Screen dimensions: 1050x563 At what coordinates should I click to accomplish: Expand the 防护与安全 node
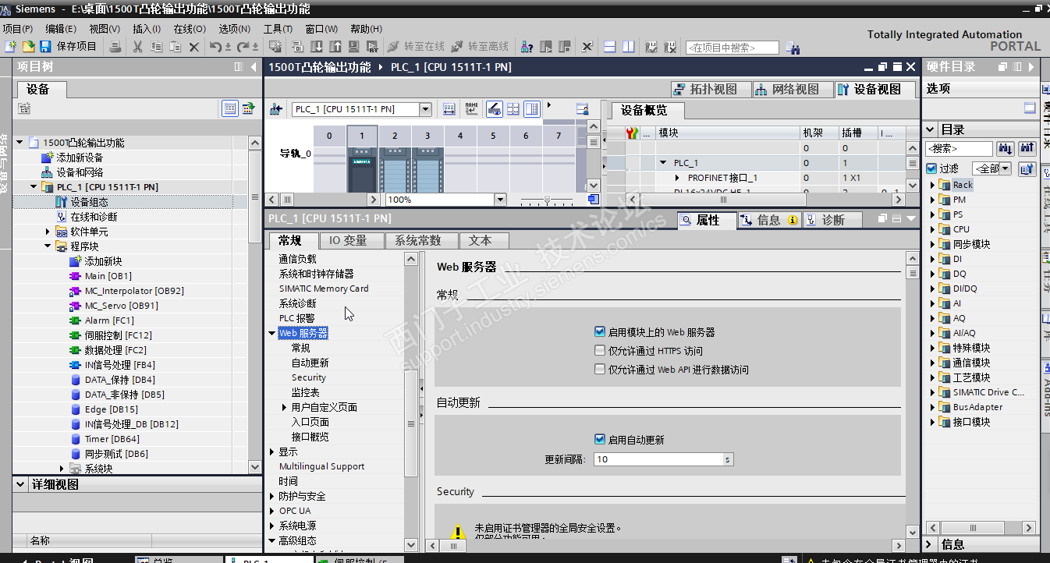(271, 496)
